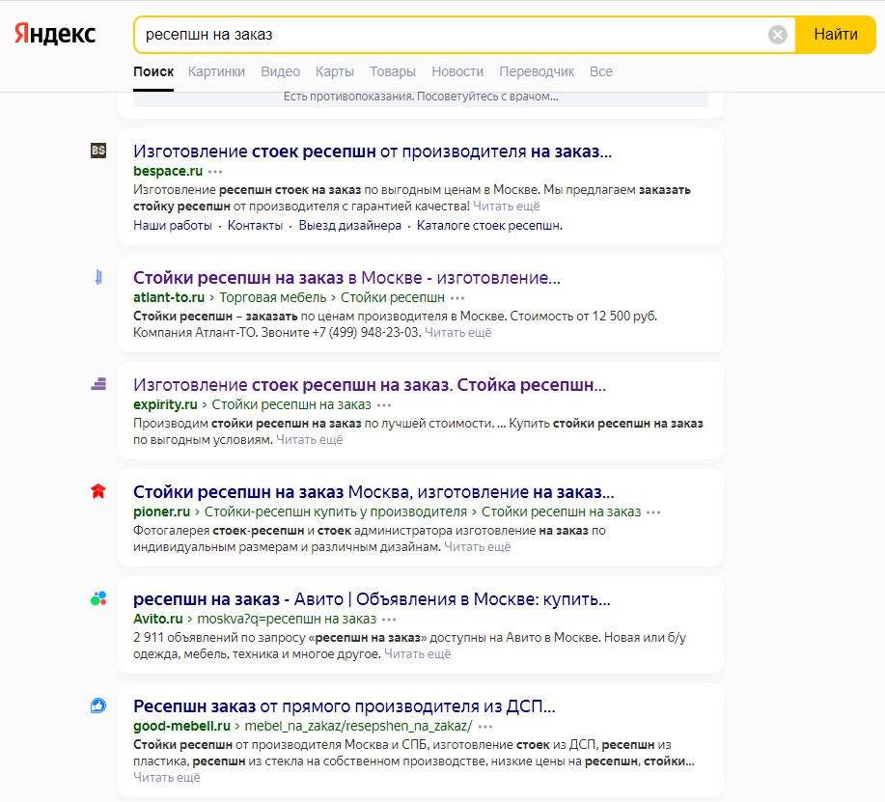Click the good-mebell.ru domain link

181,727
